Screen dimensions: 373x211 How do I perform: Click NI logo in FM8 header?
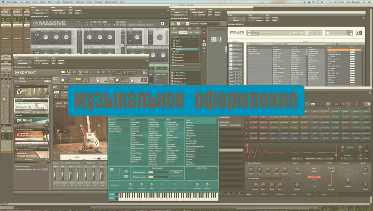coord(358,33)
